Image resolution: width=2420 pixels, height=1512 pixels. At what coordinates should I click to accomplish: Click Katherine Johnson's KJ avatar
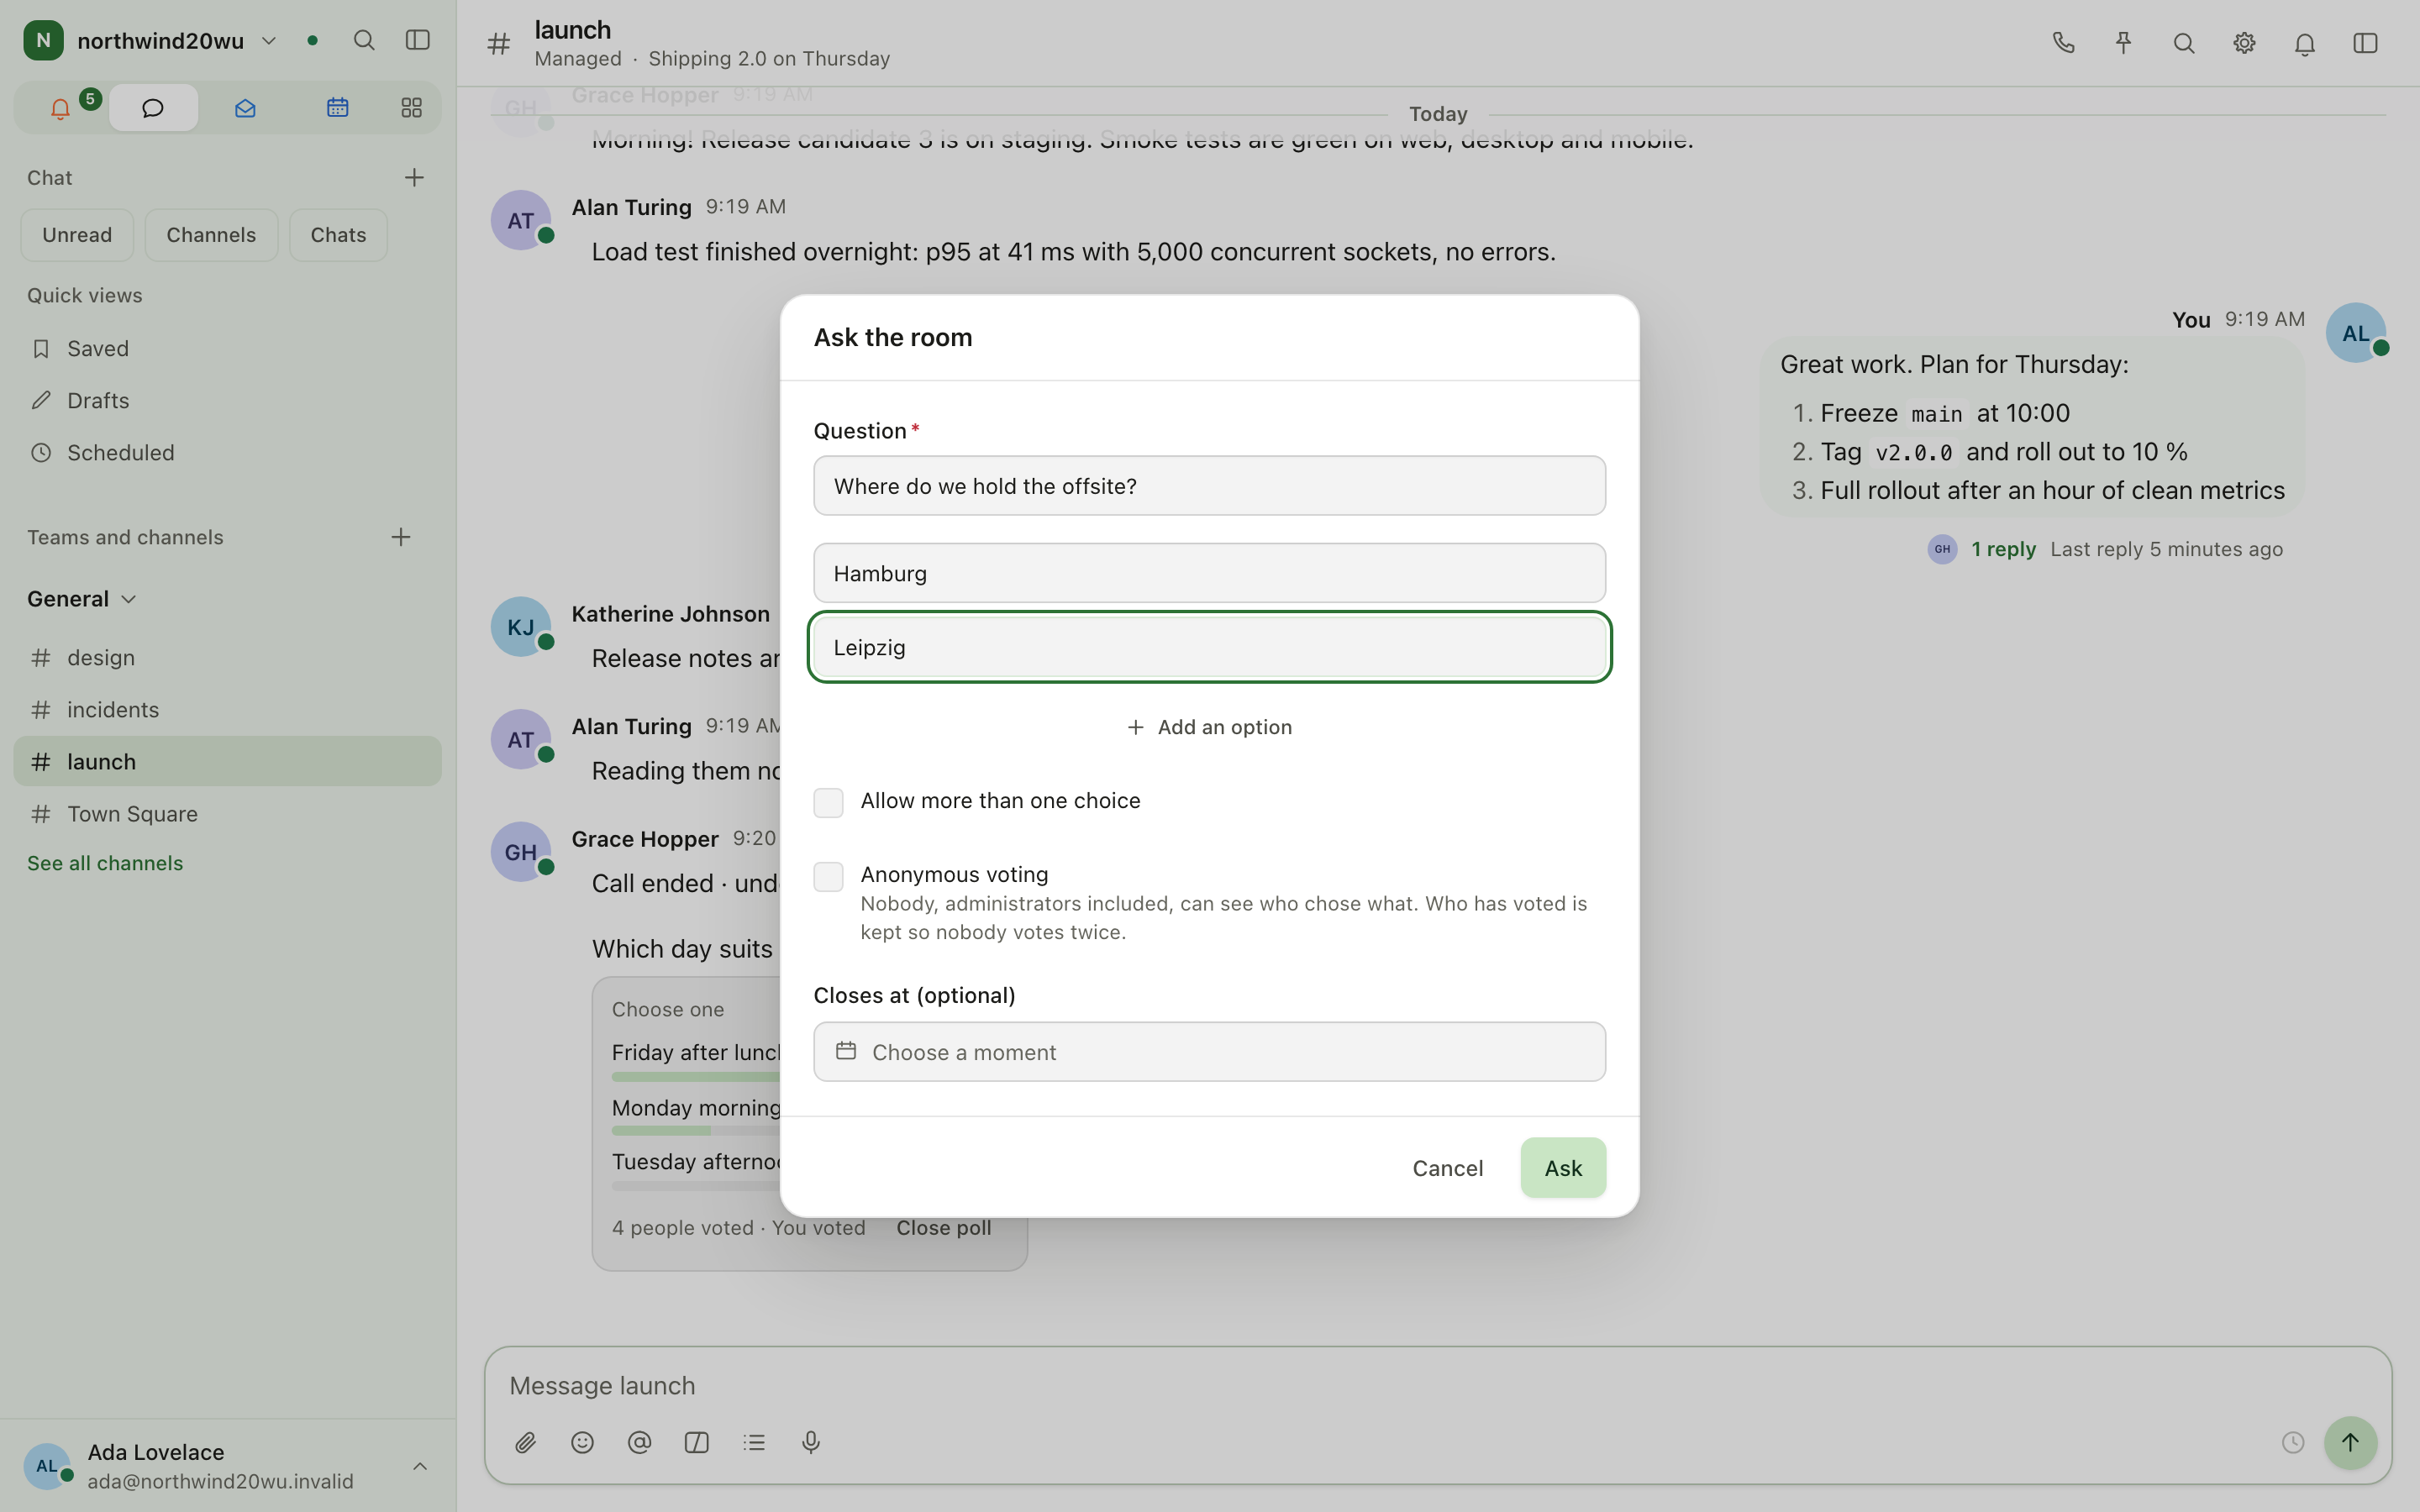(x=520, y=627)
